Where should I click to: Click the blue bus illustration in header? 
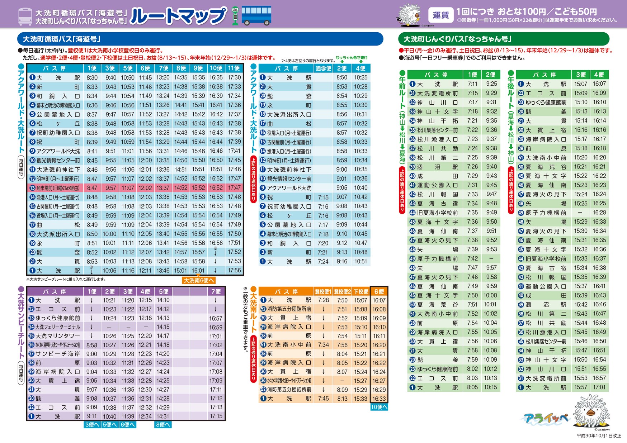pos(256,15)
